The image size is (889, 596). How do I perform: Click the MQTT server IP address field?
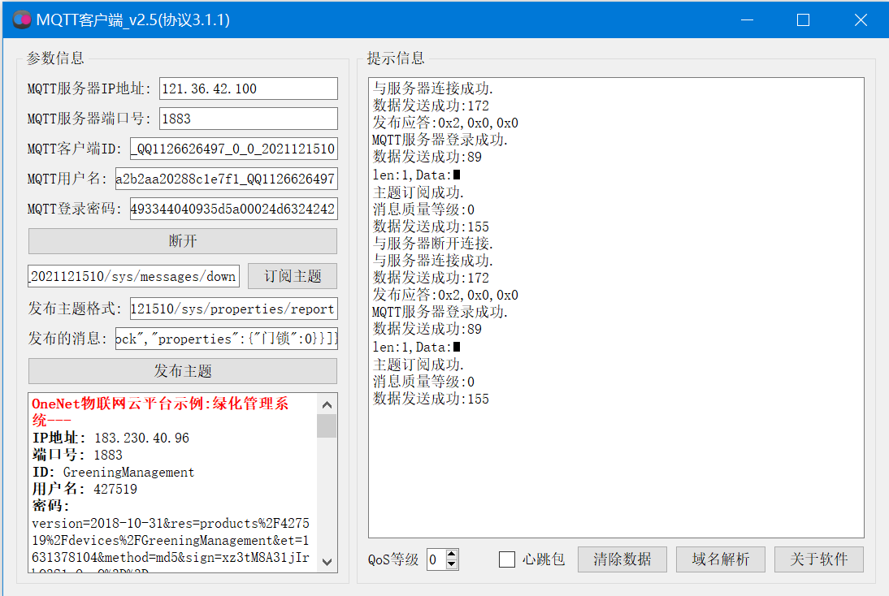tap(249, 89)
